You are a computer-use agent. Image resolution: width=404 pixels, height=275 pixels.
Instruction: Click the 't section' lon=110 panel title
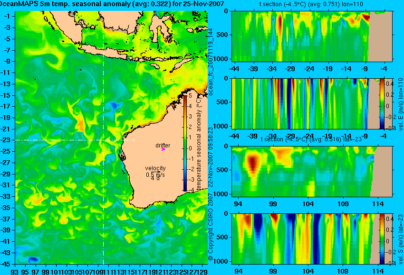click(311, 4)
